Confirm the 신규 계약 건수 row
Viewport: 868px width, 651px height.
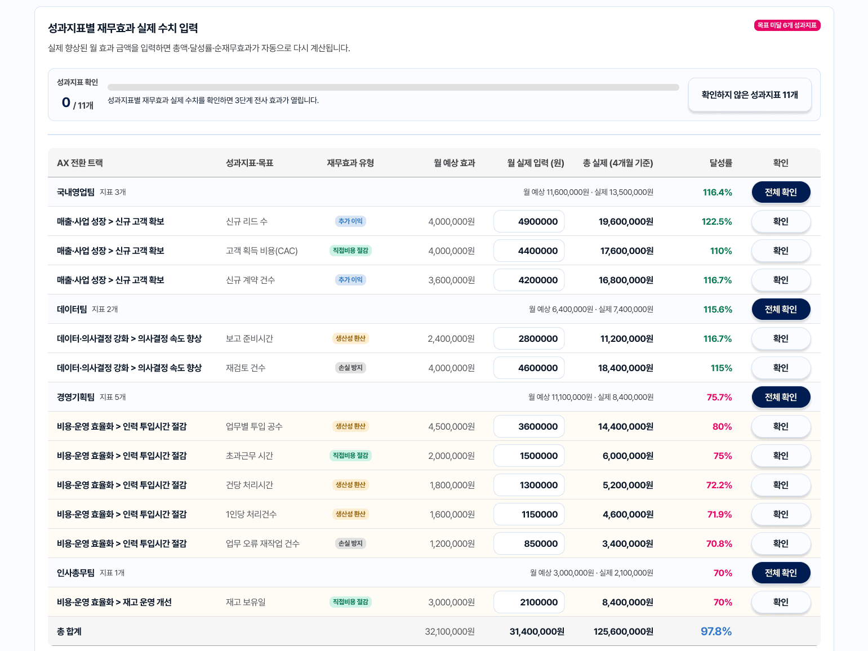781,280
